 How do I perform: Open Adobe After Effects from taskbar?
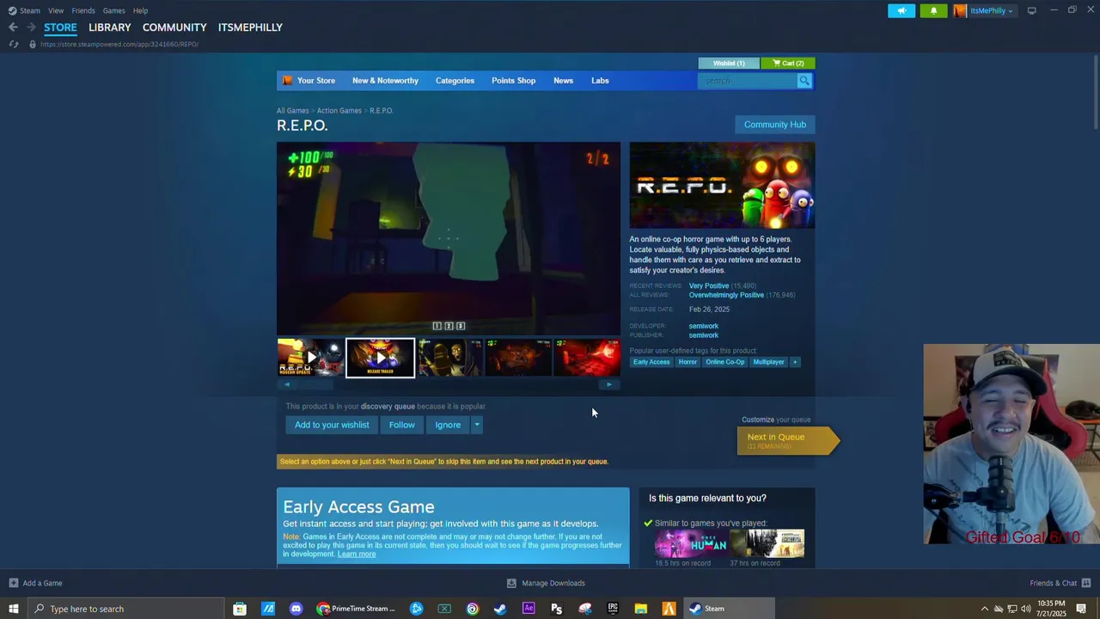tap(529, 609)
